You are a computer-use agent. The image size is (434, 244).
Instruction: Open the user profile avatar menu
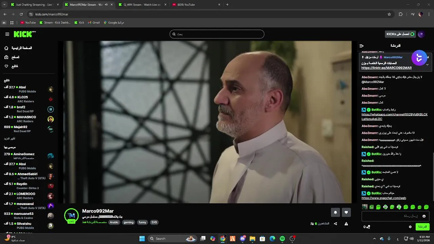[x=421, y=34]
